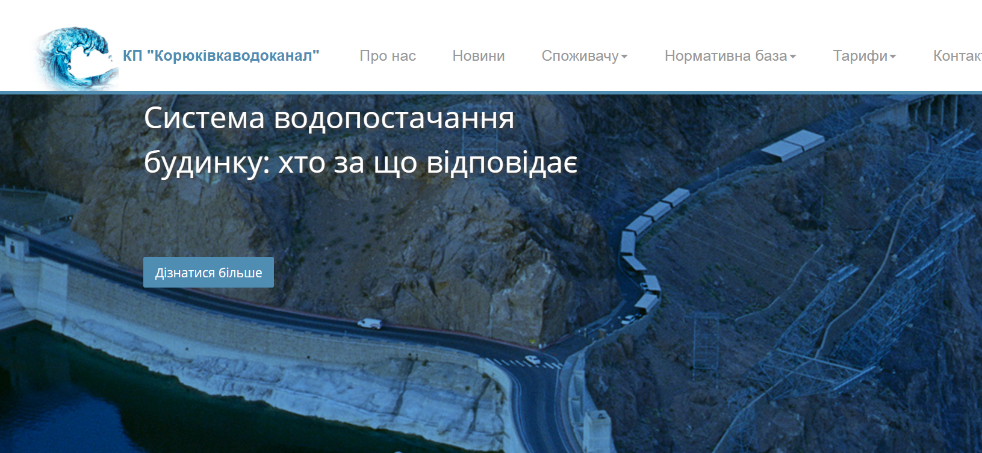Open the Тарифи dropdown menu
The image size is (982, 453).
coord(860,56)
